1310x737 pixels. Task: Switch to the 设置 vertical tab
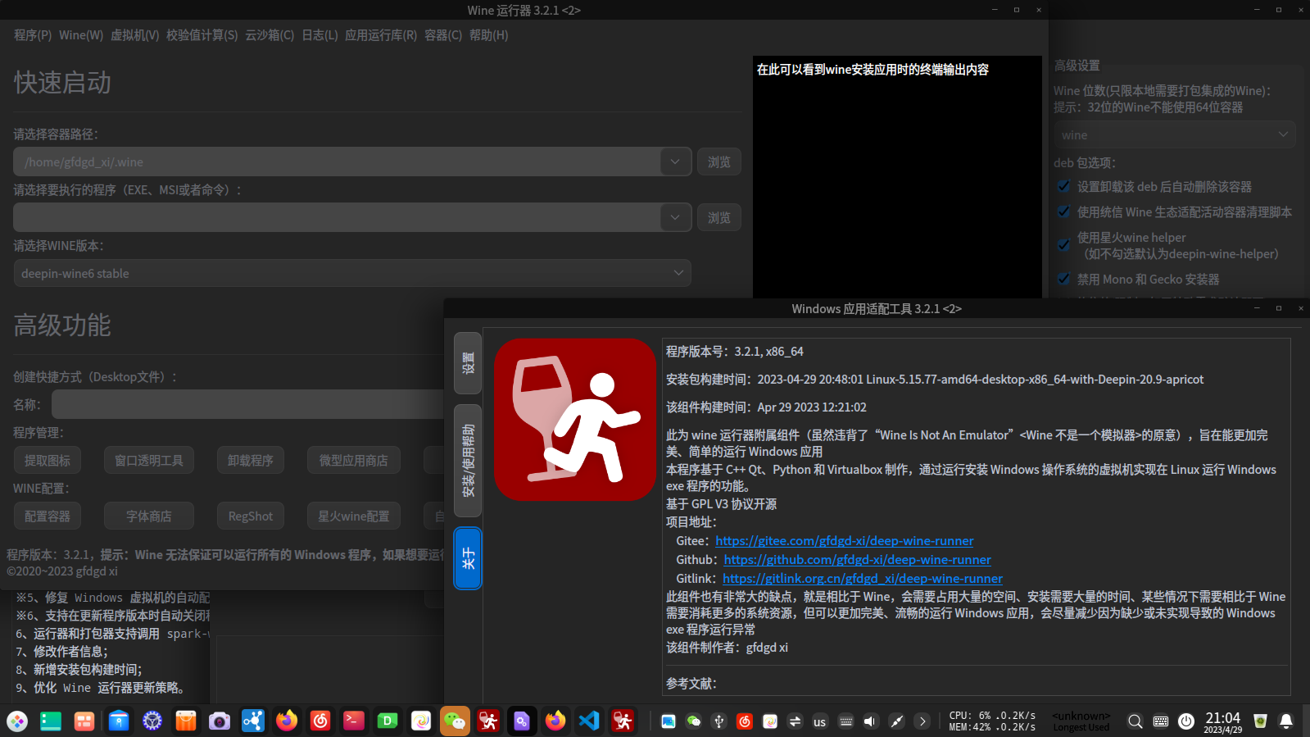[468, 363]
